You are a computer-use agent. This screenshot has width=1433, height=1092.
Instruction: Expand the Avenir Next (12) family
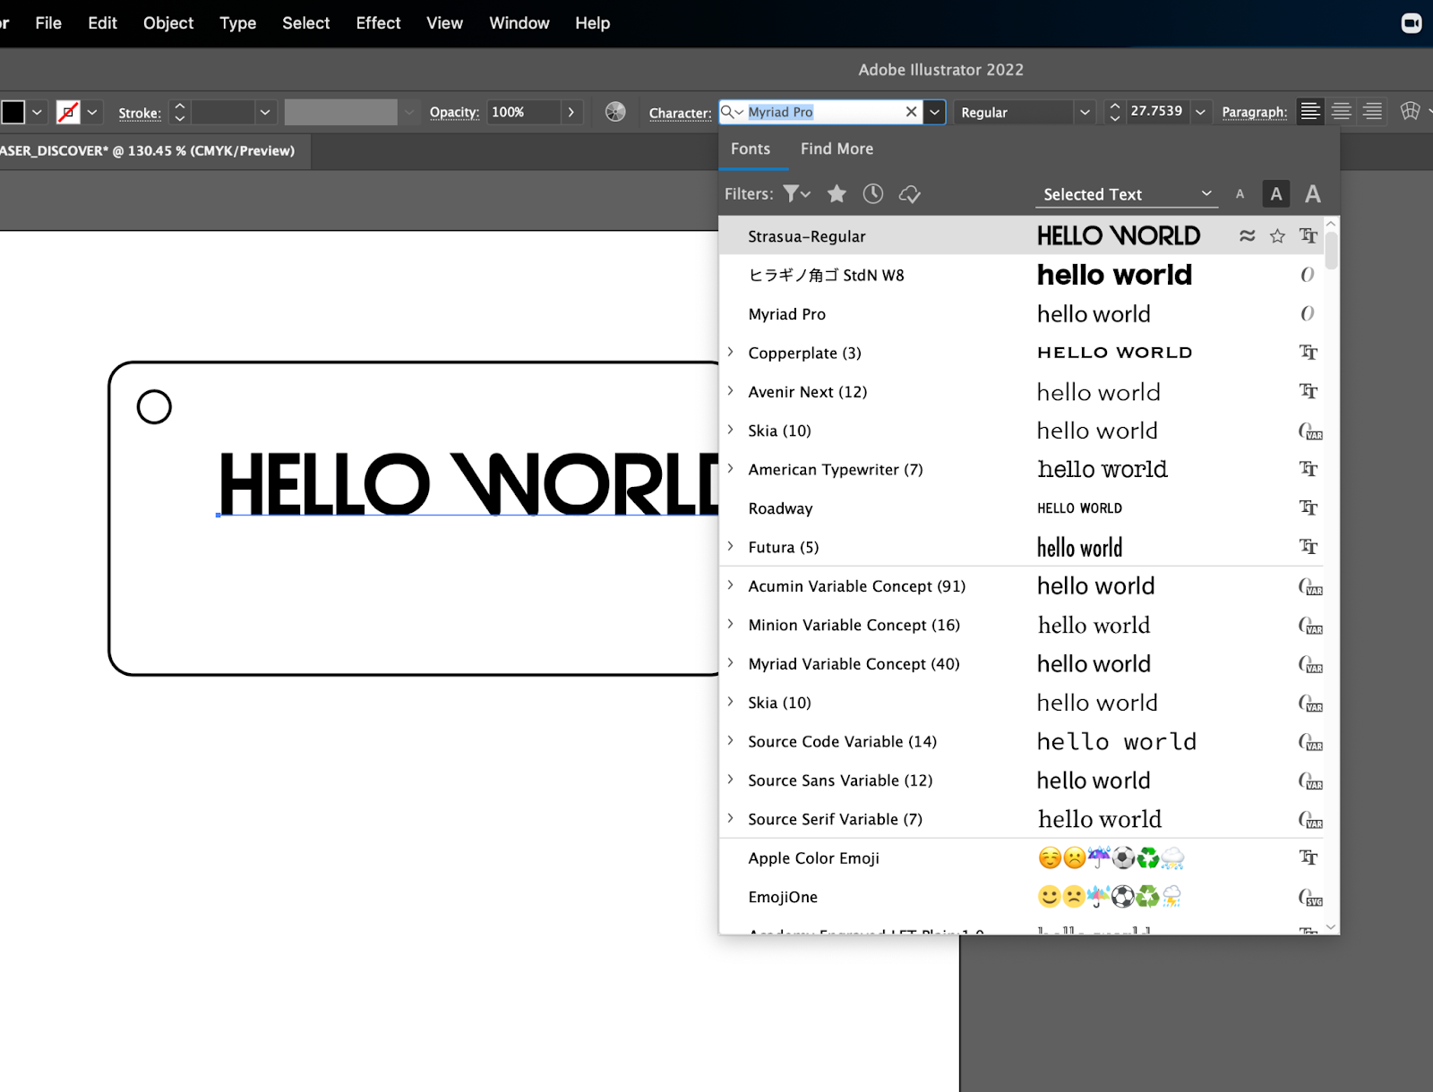[x=731, y=391]
